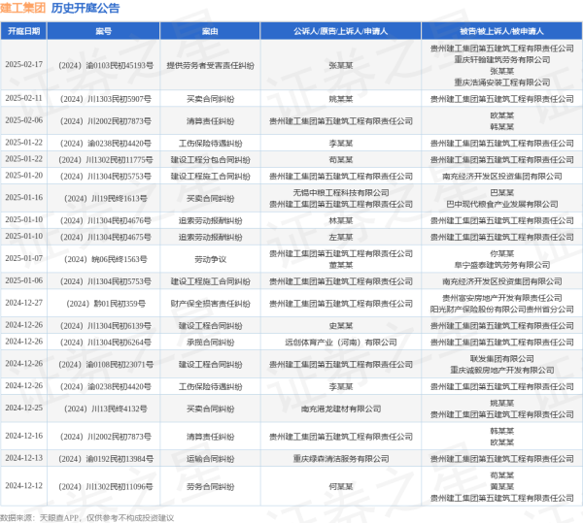The width and height of the screenshot is (583, 523).
Task: Click plaintiff 南充港龙建材有限公司
Action: (x=341, y=409)
